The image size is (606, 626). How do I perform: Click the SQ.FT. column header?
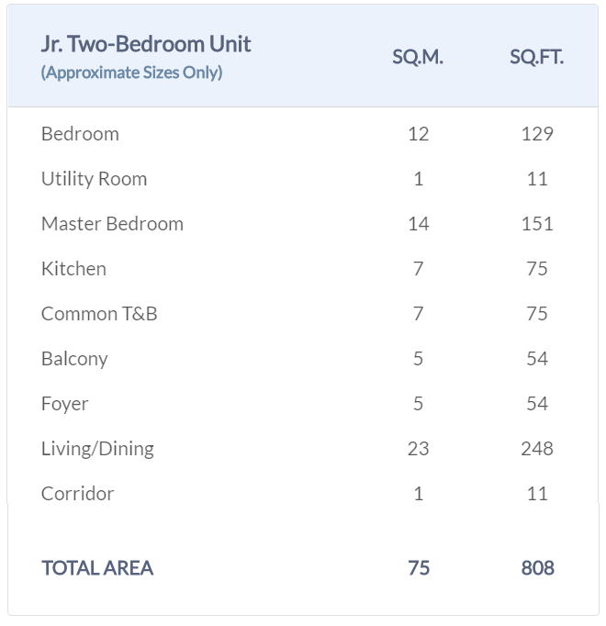point(537,57)
